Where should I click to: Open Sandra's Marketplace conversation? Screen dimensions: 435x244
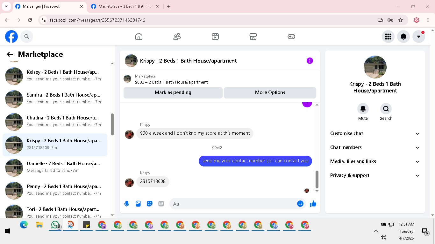(55, 99)
